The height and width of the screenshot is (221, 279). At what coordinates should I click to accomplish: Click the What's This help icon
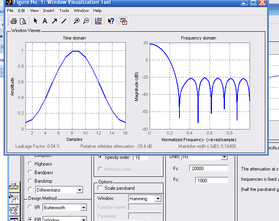pos(111,21)
